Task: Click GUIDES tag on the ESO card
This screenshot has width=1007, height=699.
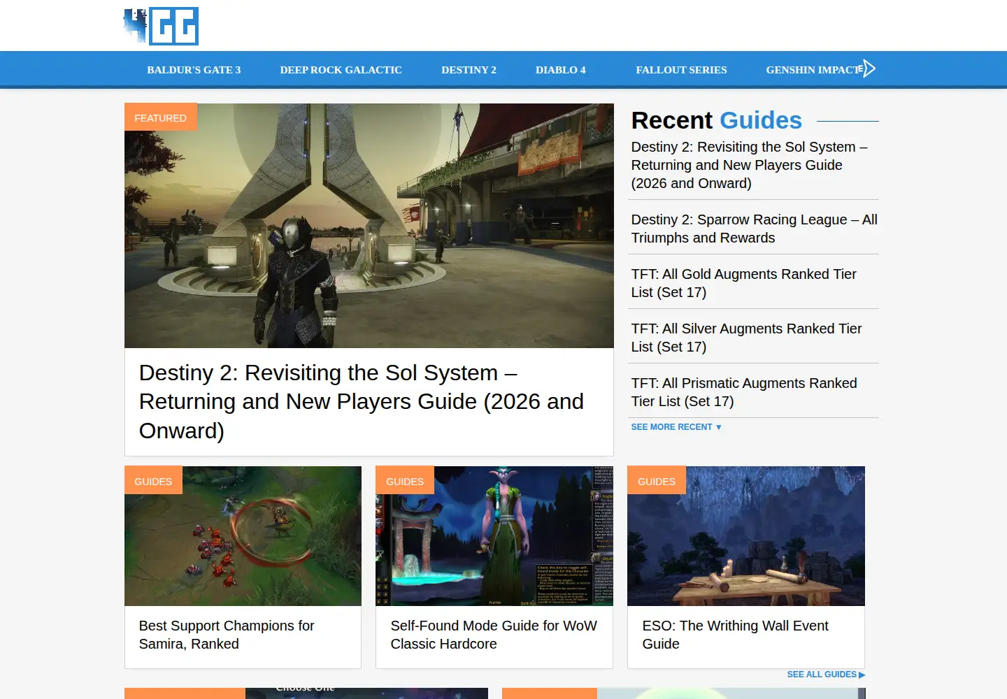Action: pyautogui.click(x=657, y=481)
